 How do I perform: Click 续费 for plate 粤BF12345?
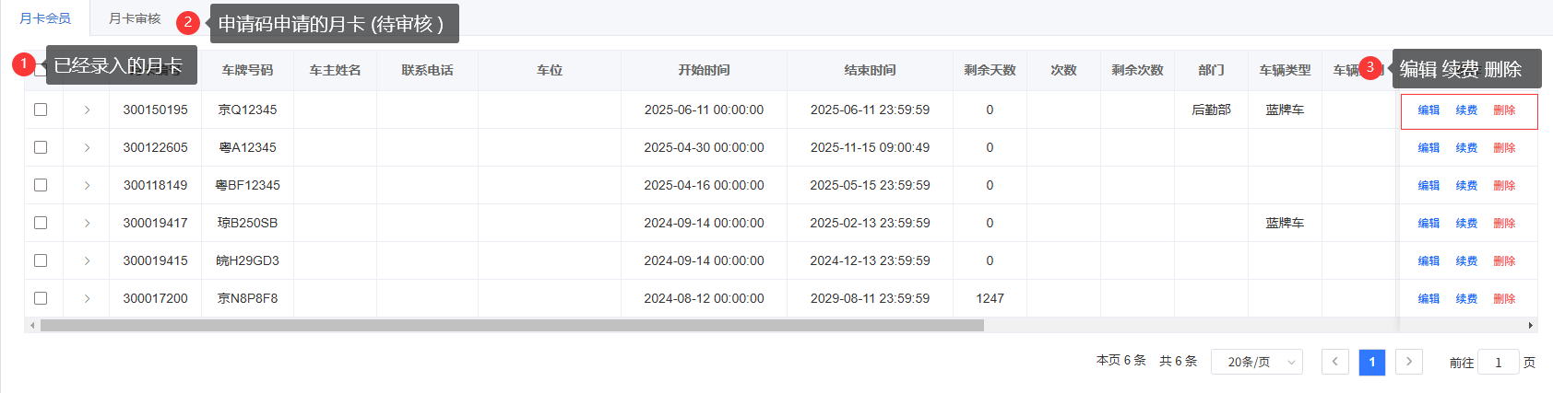1466,186
